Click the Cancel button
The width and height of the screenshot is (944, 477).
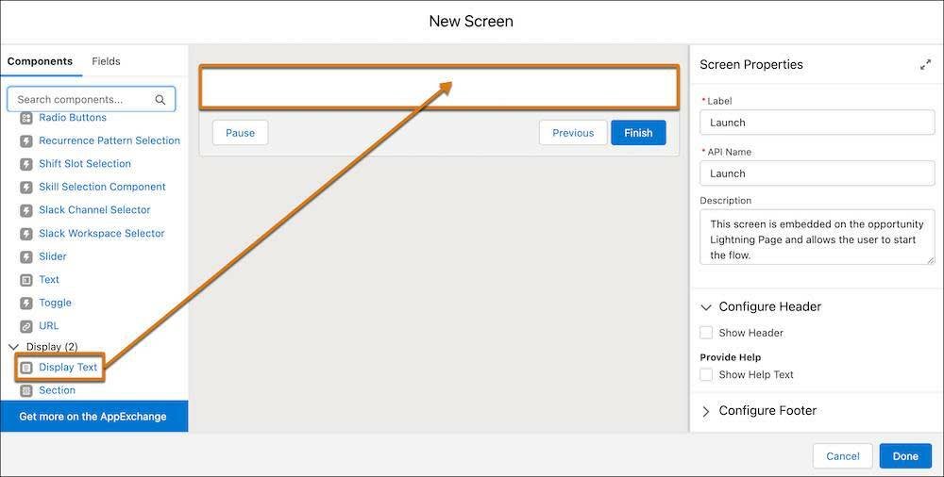[843, 456]
